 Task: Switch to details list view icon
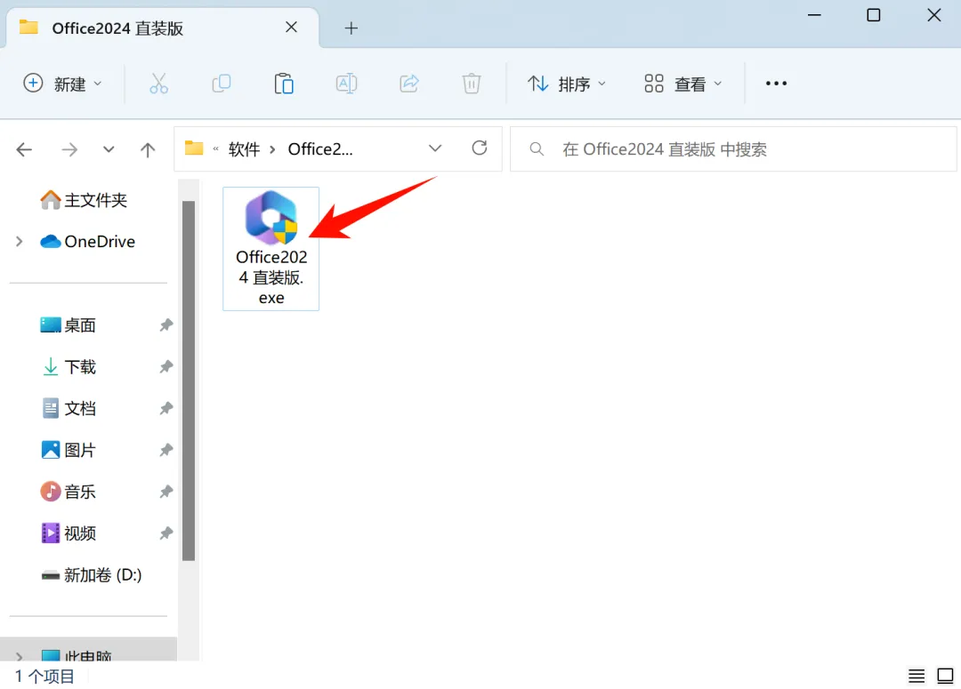917,677
